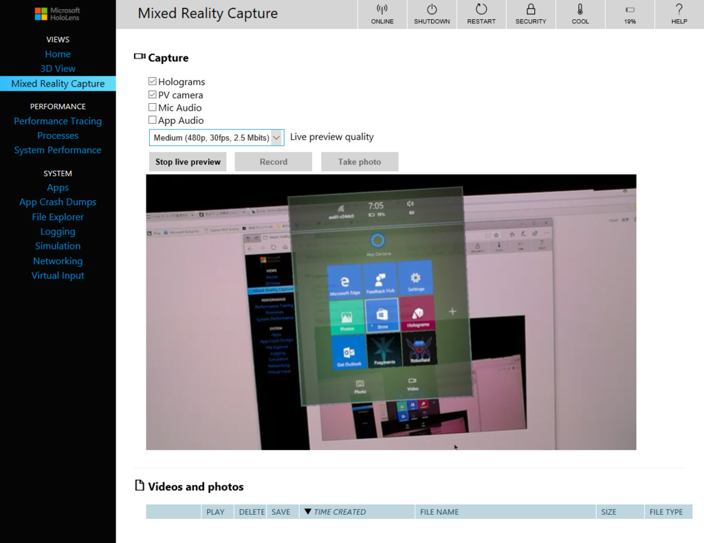Viewport: 704px width, 543px height.
Task: Open the Processes page
Action: [58, 135]
